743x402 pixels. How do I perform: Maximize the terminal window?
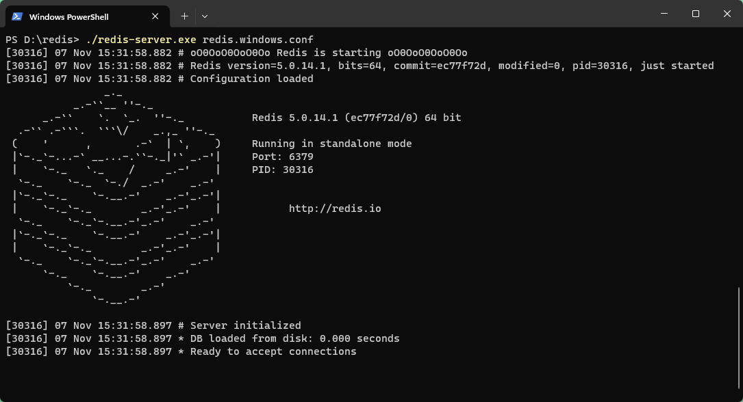coord(696,14)
